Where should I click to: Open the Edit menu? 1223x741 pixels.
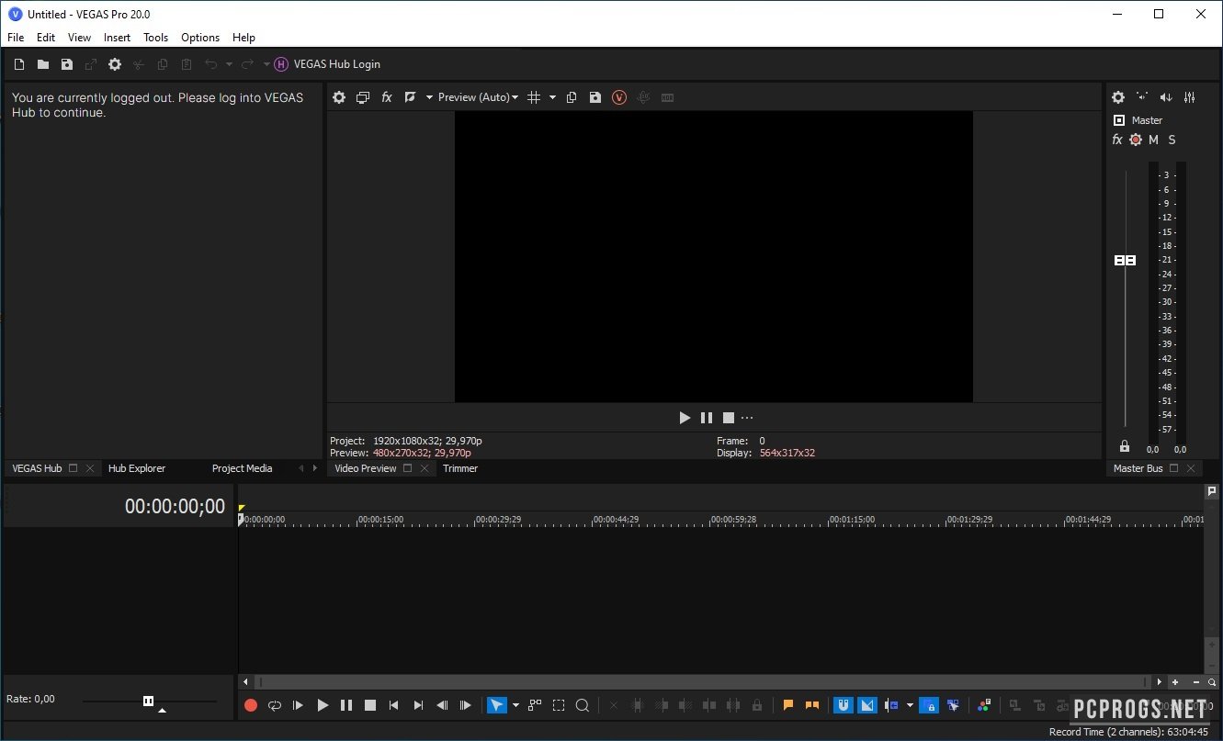(46, 38)
